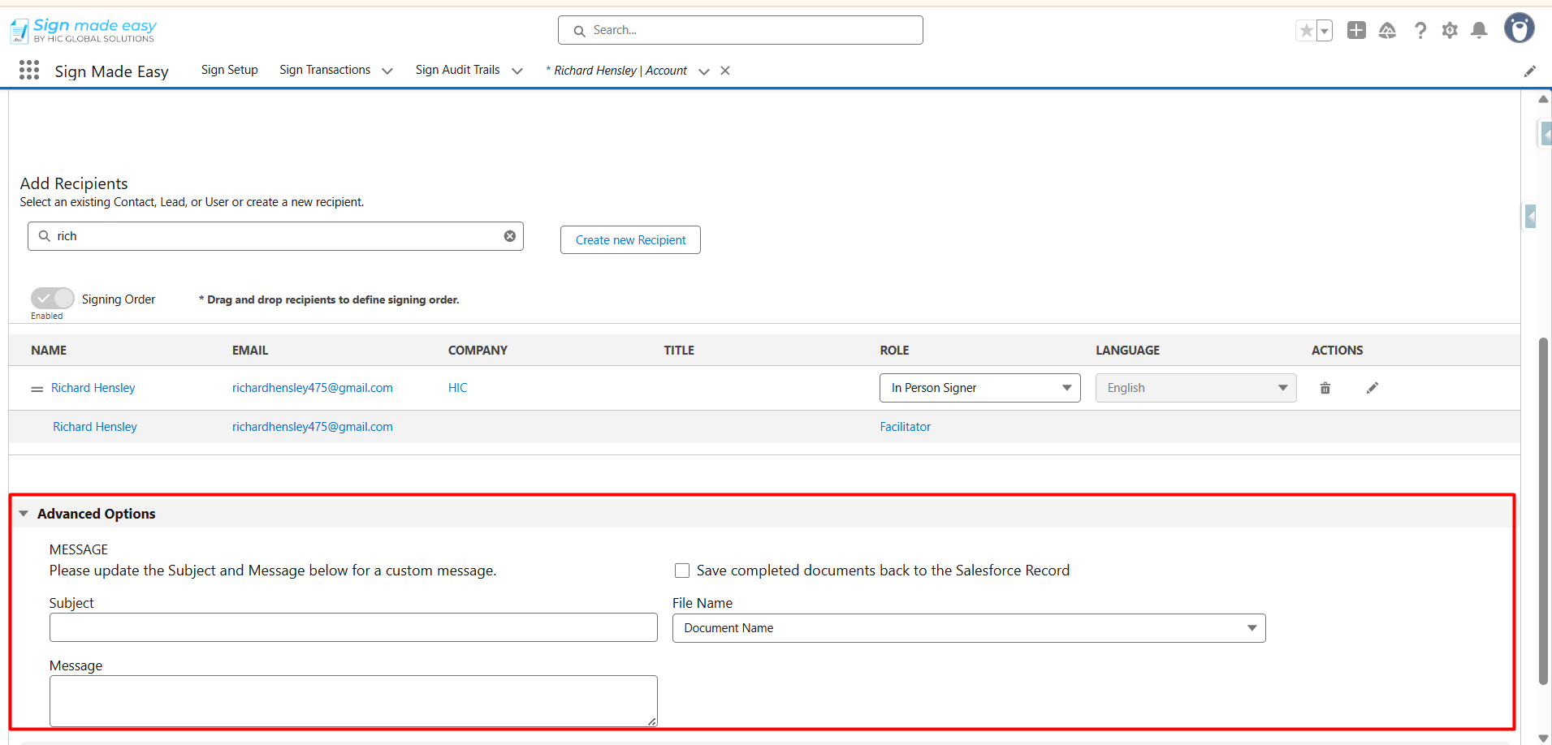Expand Sign Transactions tab menu chevron

pos(387,71)
